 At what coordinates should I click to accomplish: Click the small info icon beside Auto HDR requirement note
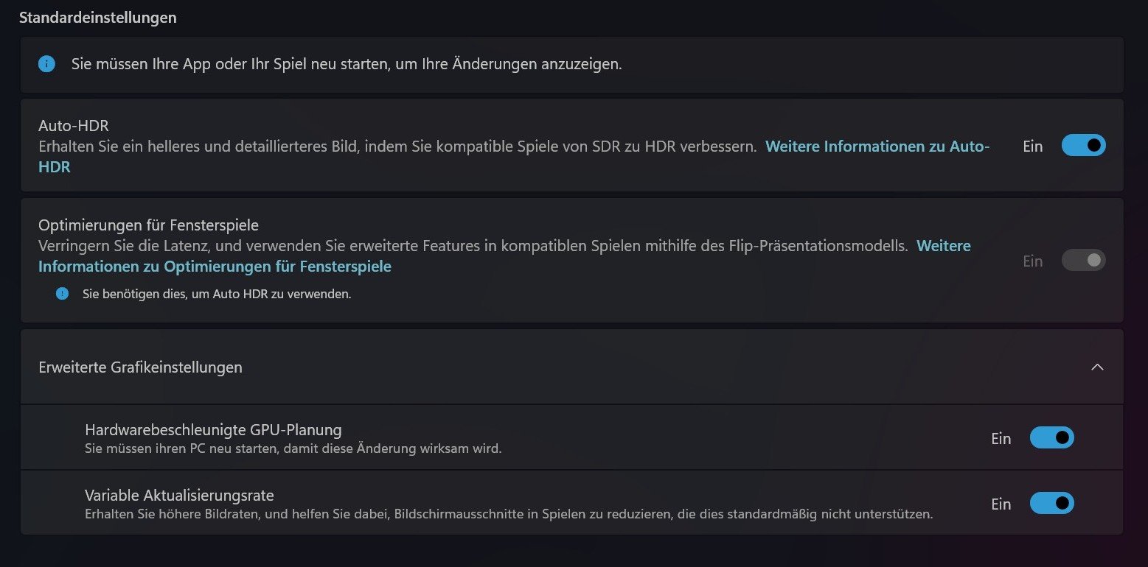[x=62, y=294]
